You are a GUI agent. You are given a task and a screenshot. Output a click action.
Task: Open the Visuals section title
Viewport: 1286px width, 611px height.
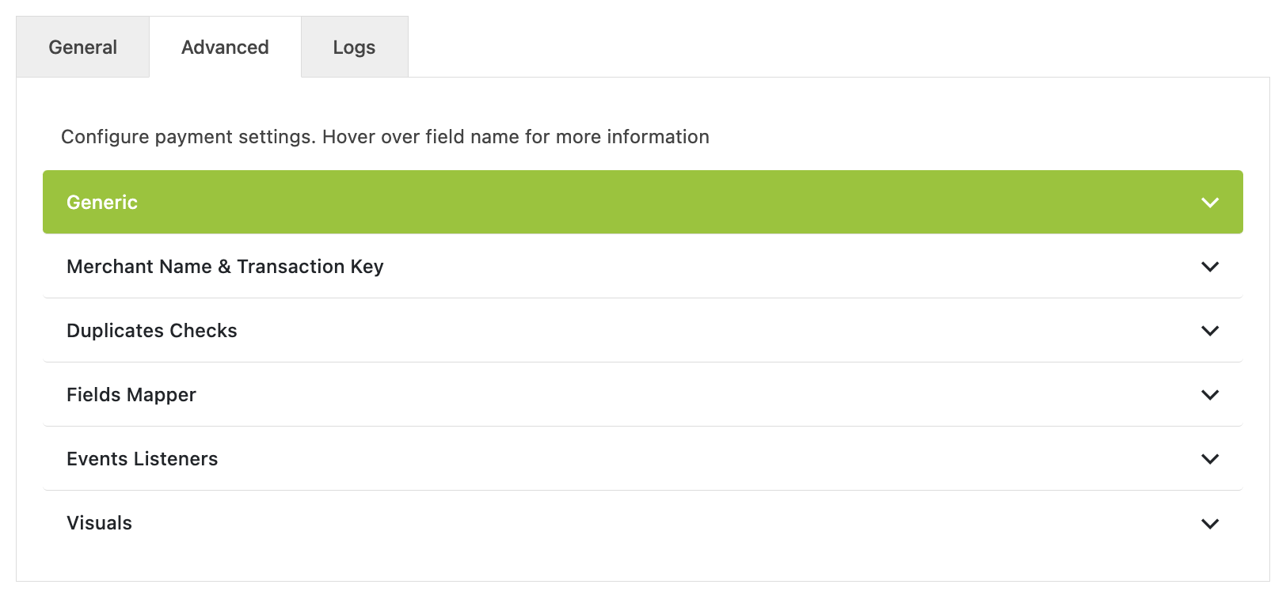point(100,523)
